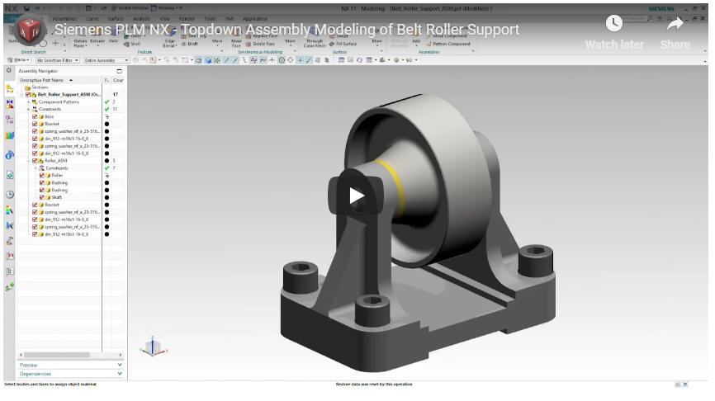Switch to the Analysis ribbon tab

point(141,19)
